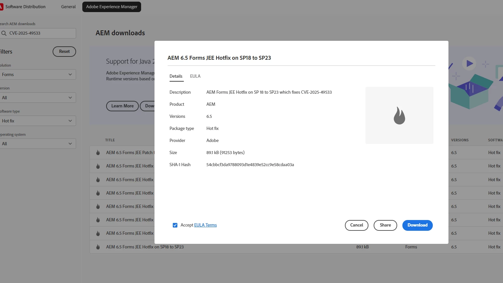
Task: Open the Version dropdown showing All
Action: [x=38, y=98]
